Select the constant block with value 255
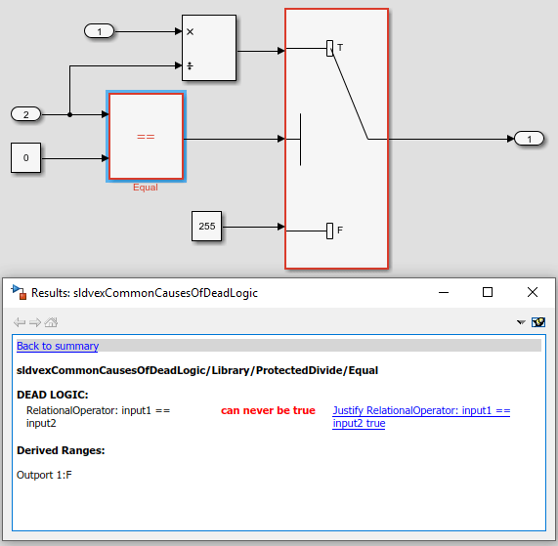558x546 pixels. coord(207,227)
